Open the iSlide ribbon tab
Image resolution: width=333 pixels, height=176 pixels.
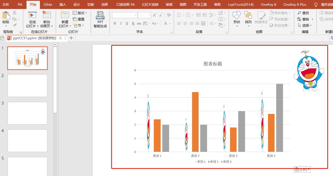(x=48, y=4)
